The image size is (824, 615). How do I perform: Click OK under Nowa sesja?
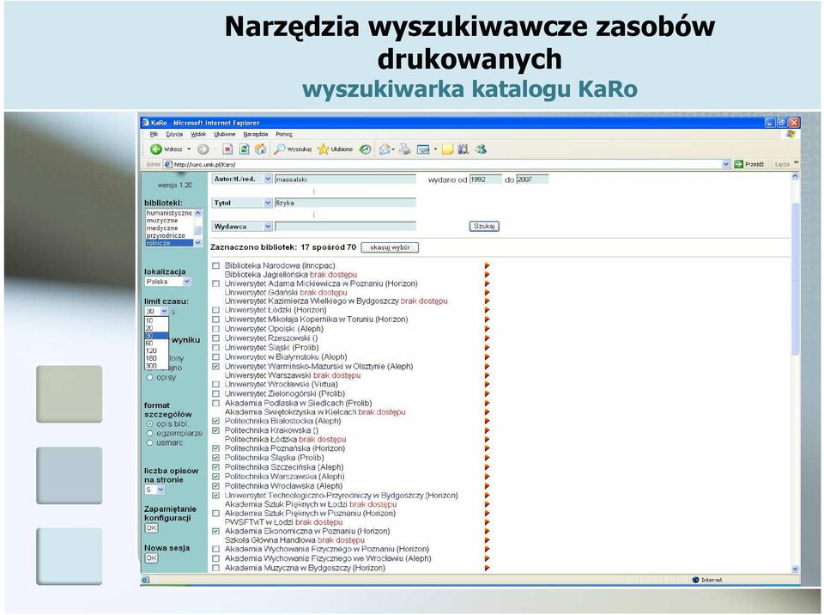point(151,558)
